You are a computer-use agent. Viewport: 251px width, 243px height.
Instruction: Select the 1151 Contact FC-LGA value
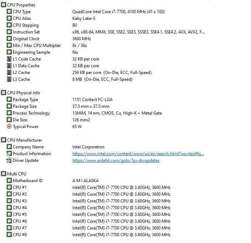[x=92, y=100]
